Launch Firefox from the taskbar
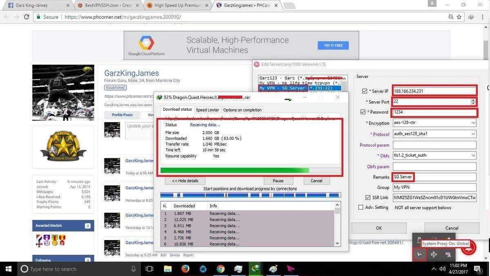490x276 pixels. point(185,269)
